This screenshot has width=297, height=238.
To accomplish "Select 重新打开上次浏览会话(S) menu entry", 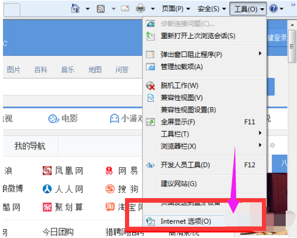I will coord(204,36).
